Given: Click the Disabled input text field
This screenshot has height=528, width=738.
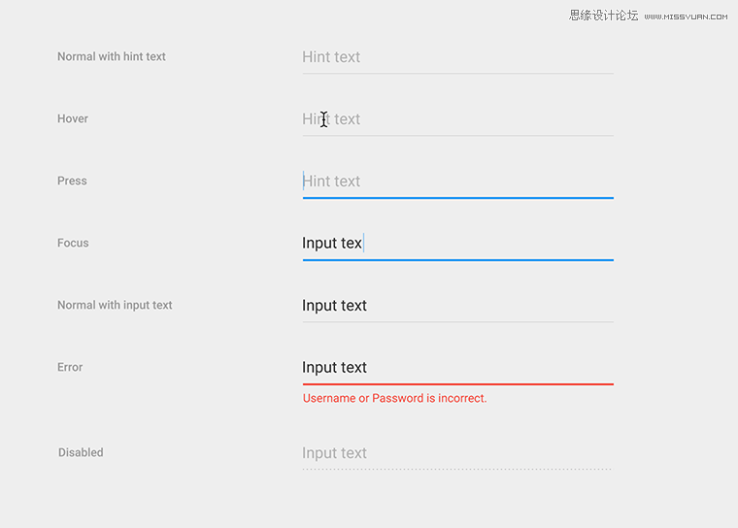Looking at the screenshot, I should click(458, 454).
